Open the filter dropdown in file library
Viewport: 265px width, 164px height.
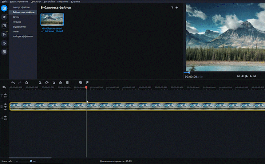(x=172, y=7)
